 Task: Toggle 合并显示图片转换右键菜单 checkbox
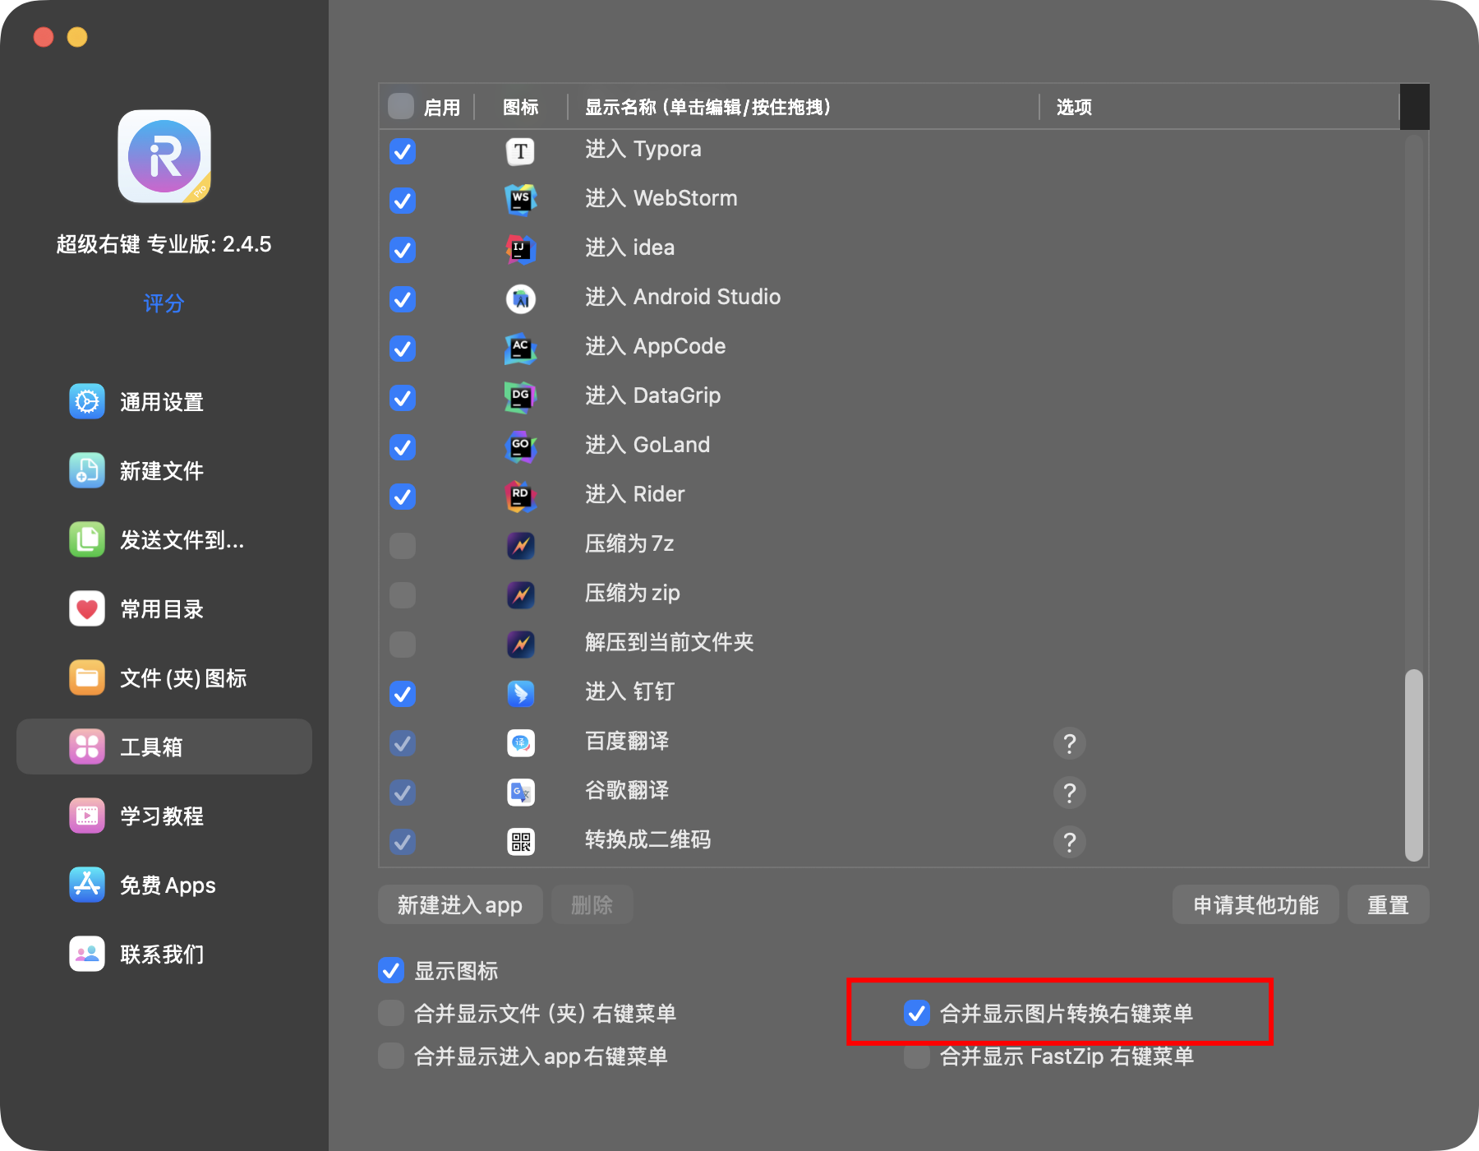click(917, 1014)
